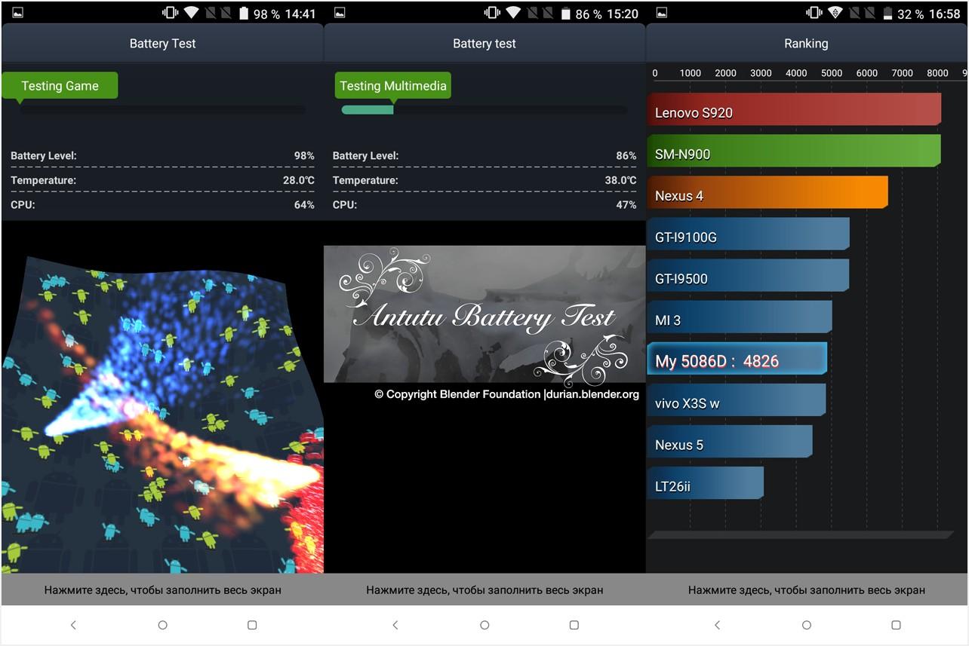969x646 pixels.
Task: Tap fill-screen banner below the Ranking chart
Action: (x=806, y=589)
